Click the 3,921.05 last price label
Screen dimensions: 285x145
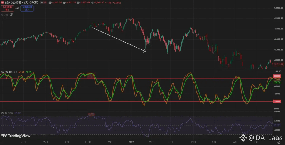click(278, 64)
